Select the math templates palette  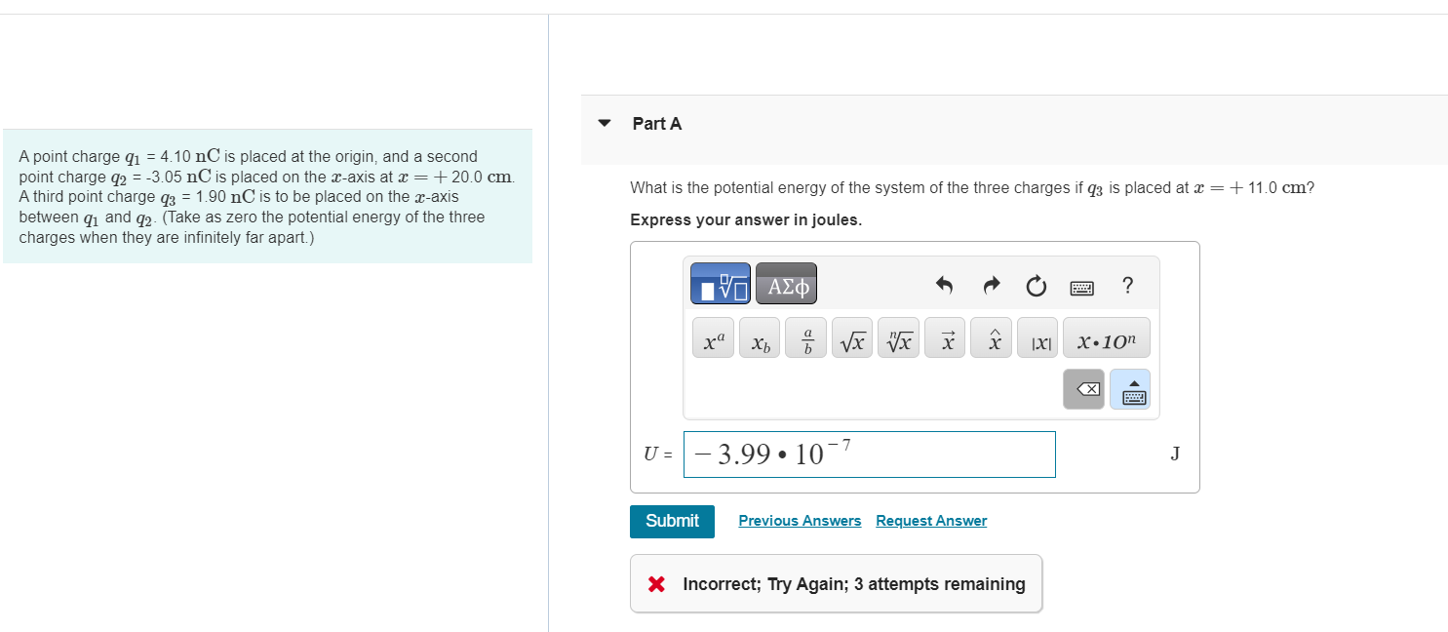(720, 284)
